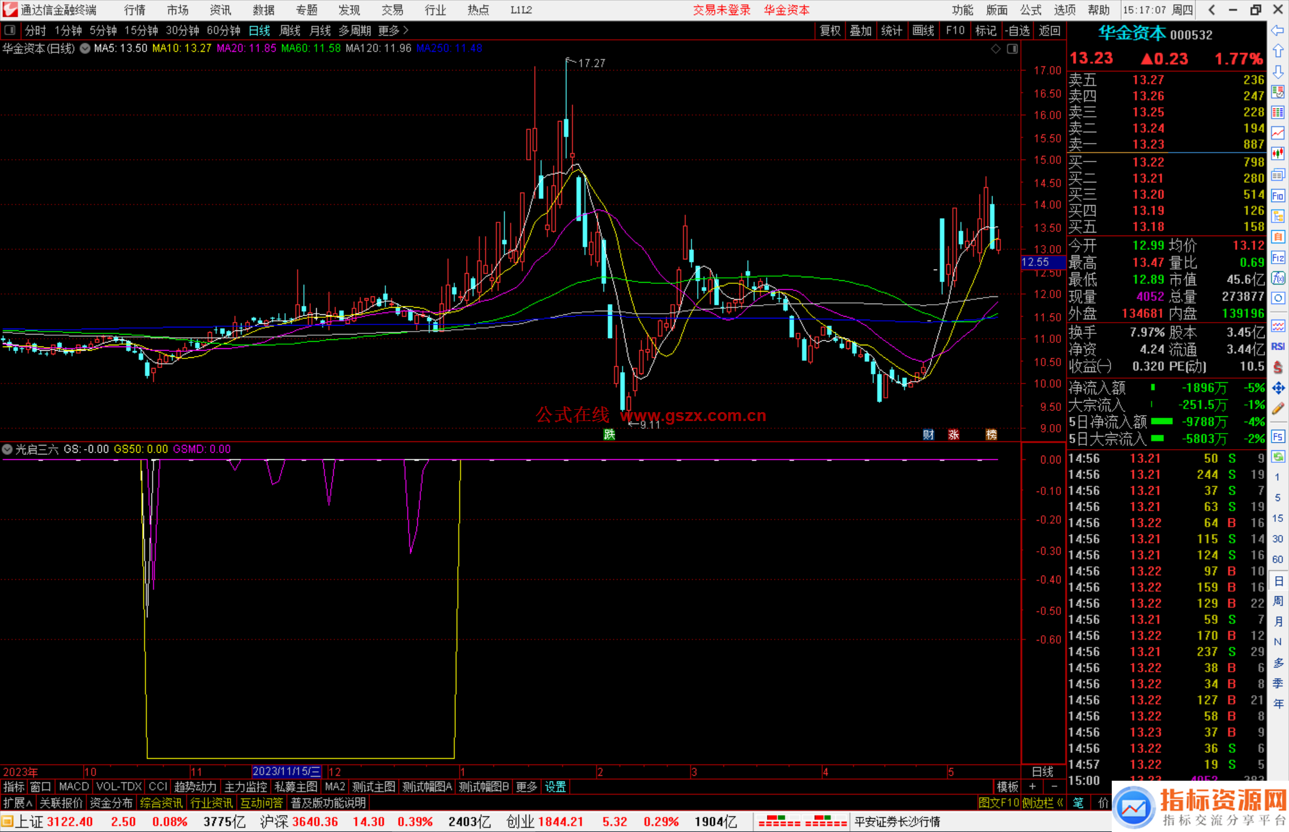Click the red S dollar sidebar icon
The image size is (1289, 832).
click(1278, 367)
